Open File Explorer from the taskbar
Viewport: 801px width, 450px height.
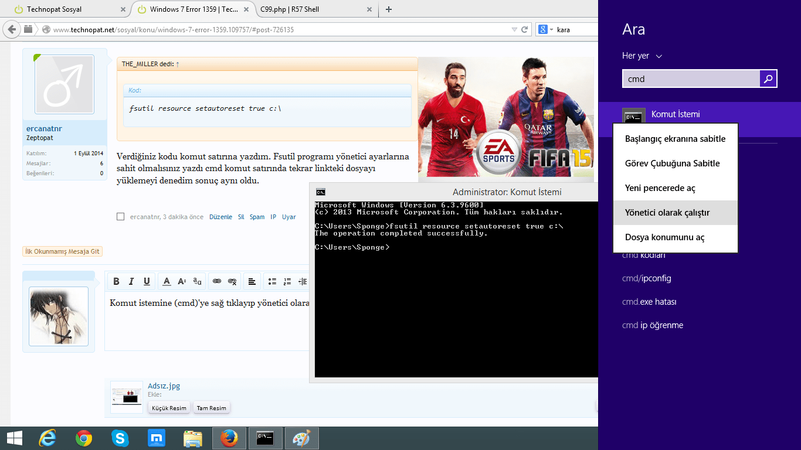coord(193,438)
